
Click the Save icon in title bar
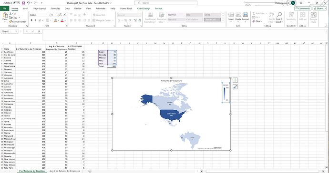click(x=23, y=3)
